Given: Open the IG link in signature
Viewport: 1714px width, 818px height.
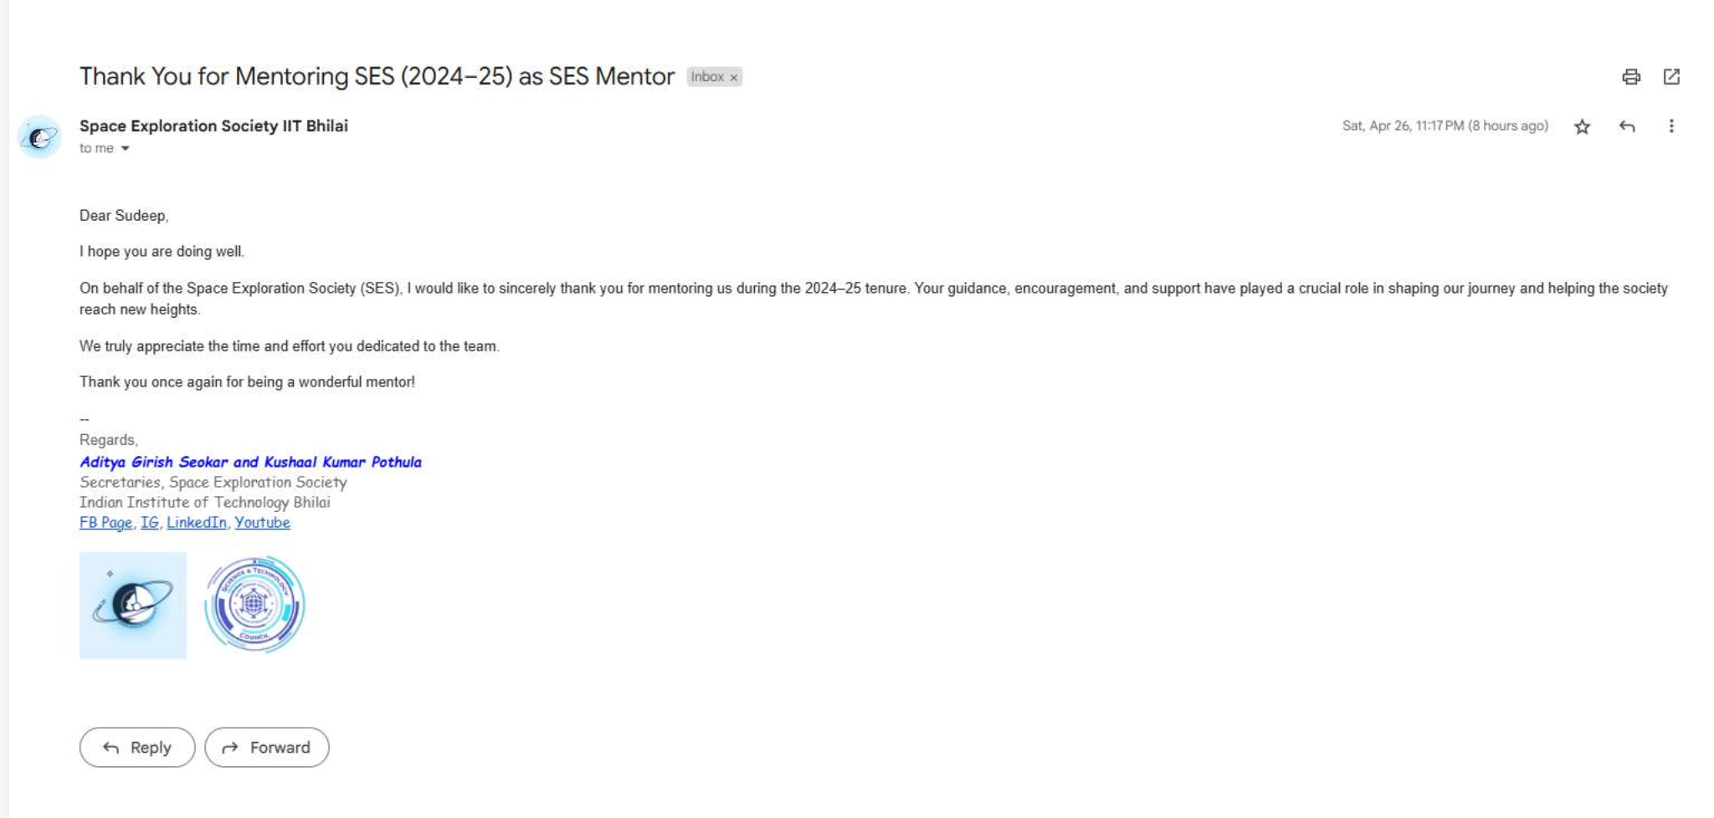Looking at the screenshot, I should pos(149,523).
